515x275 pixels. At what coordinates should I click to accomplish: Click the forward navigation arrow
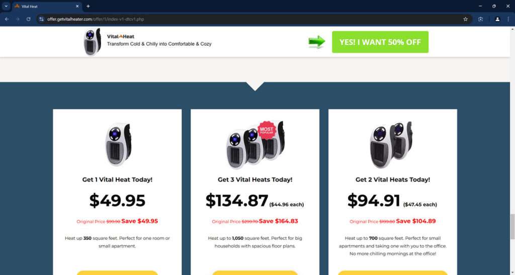coord(18,19)
